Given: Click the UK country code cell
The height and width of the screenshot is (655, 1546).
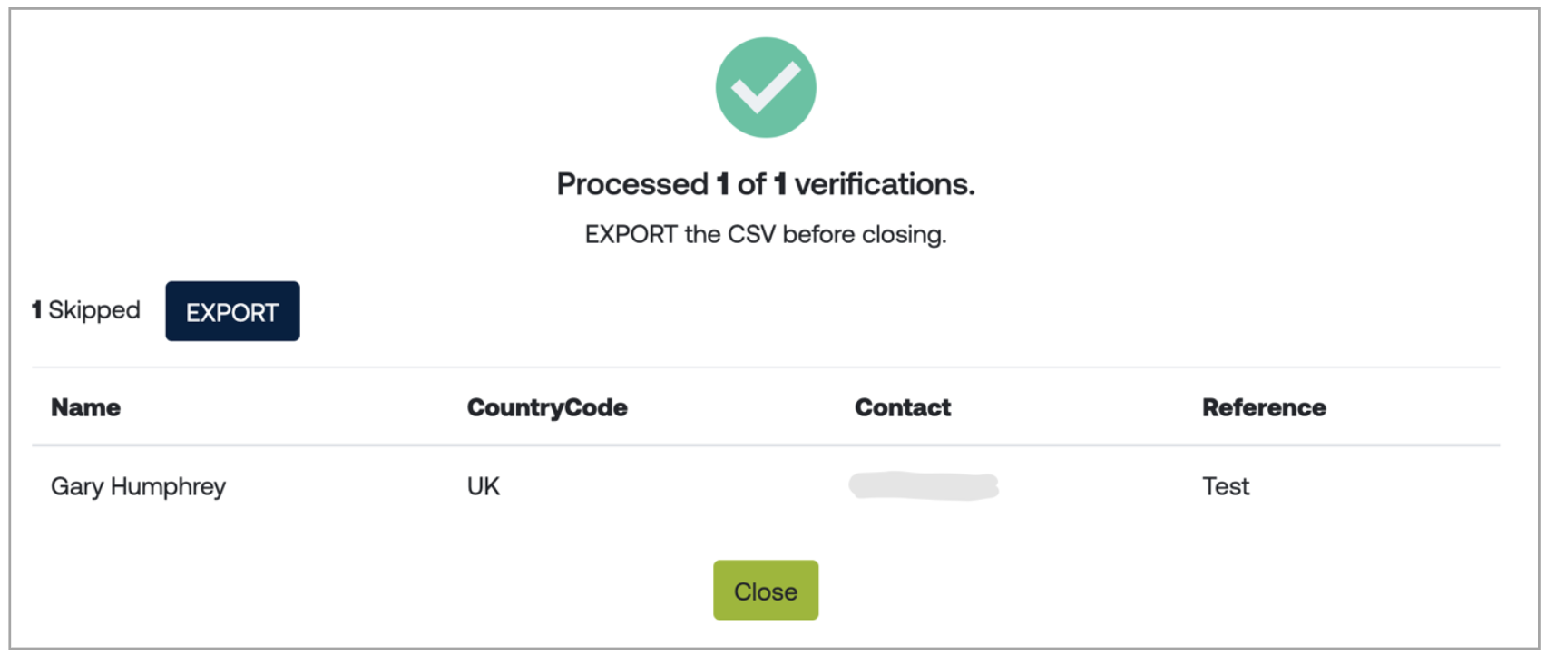Looking at the screenshot, I should pyautogui.click(x=484, y=486).
